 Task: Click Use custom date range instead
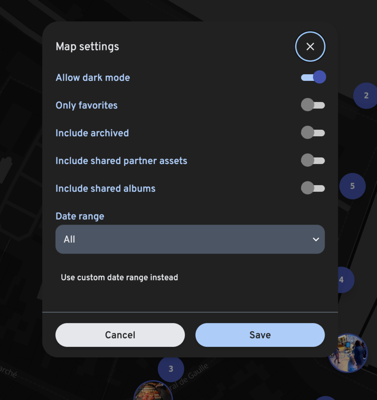120,277
